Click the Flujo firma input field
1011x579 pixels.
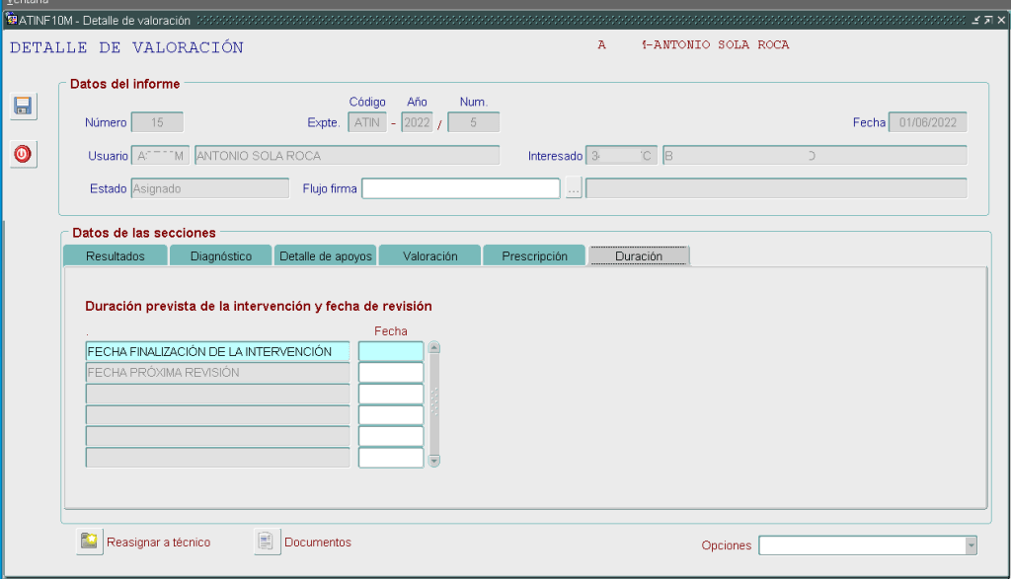(x=460, y=188)
